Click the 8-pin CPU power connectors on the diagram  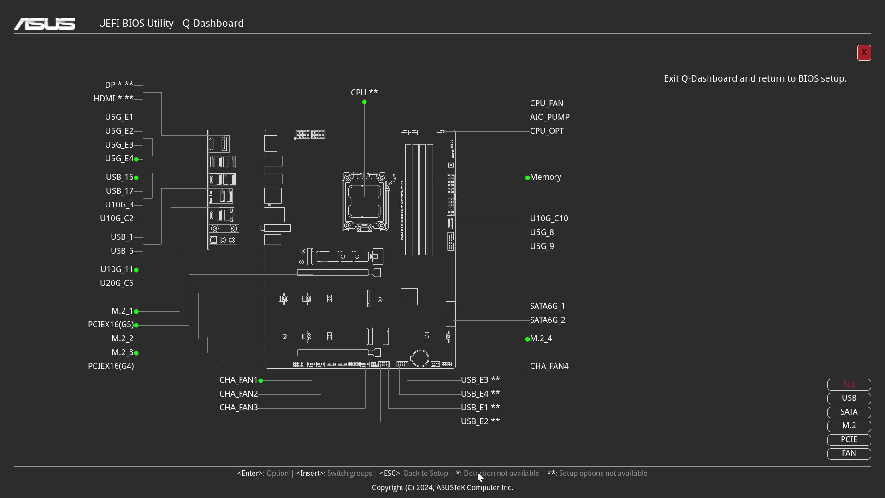310,135
